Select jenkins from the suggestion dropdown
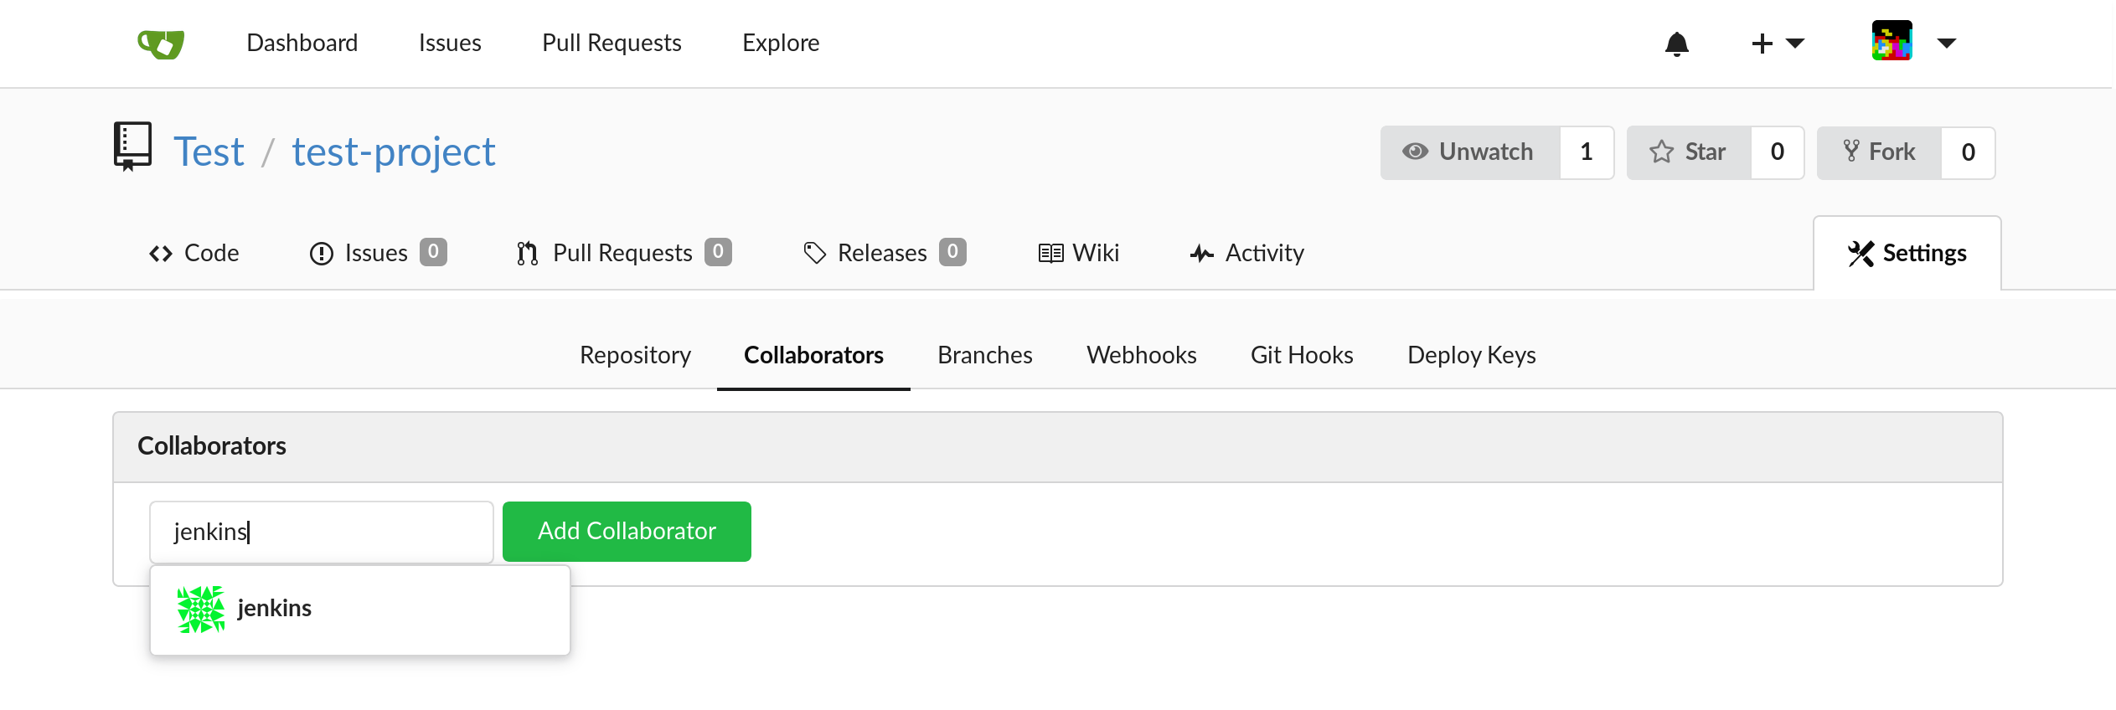 point(275,609)
